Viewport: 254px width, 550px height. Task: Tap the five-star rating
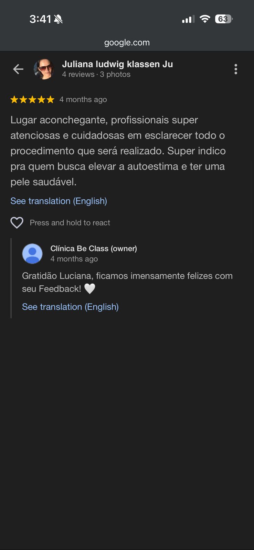pyautogui.click(x=32, y=100)
